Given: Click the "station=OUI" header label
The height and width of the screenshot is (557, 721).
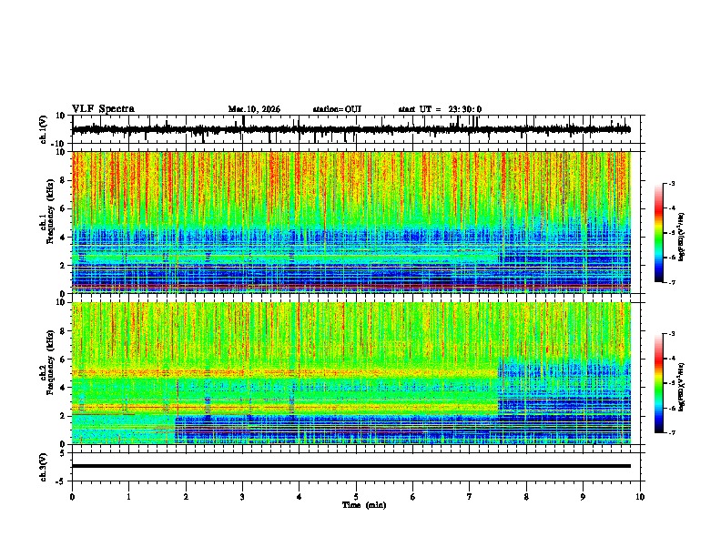Looking at the screenshot, I should pos(337,109).
